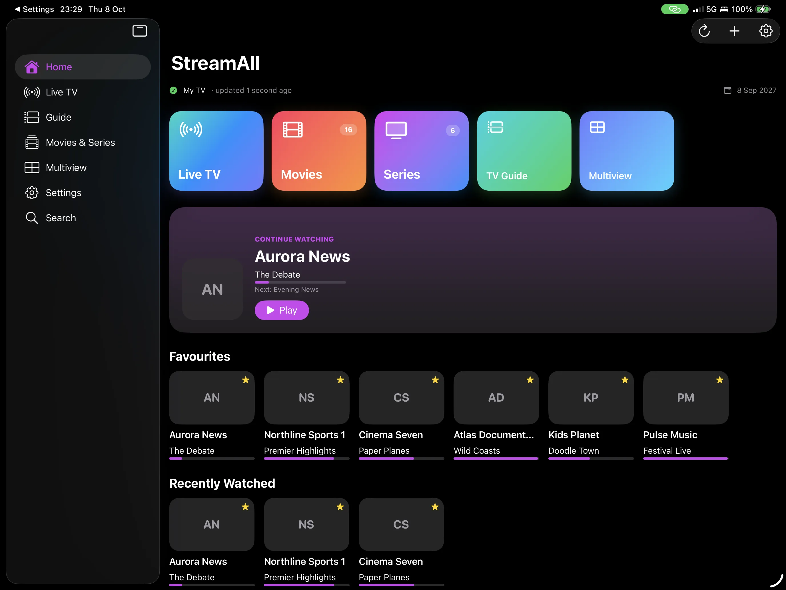
Task: Open the Movies tile with 16 badge
Action: pyautogui.click(x=319, y=151)
